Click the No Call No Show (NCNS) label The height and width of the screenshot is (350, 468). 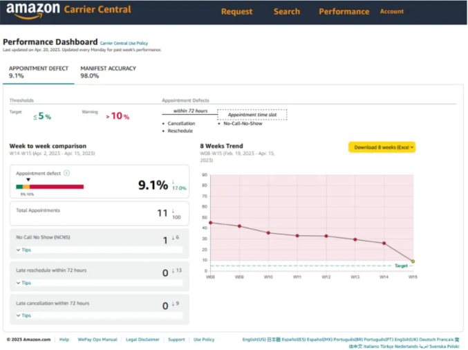click(x=43, y=237)
